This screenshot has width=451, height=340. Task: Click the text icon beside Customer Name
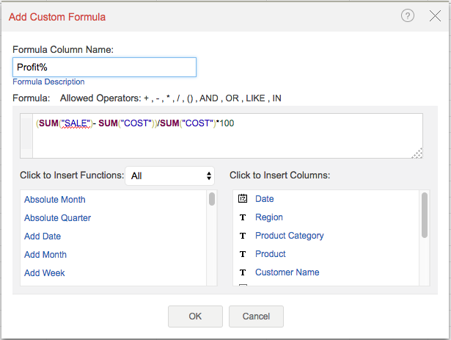point(243,272)
